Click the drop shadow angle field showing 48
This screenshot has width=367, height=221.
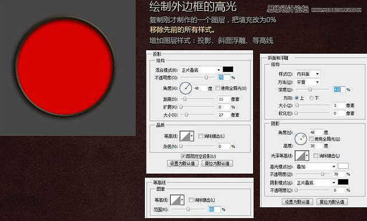tap(200, 88)
